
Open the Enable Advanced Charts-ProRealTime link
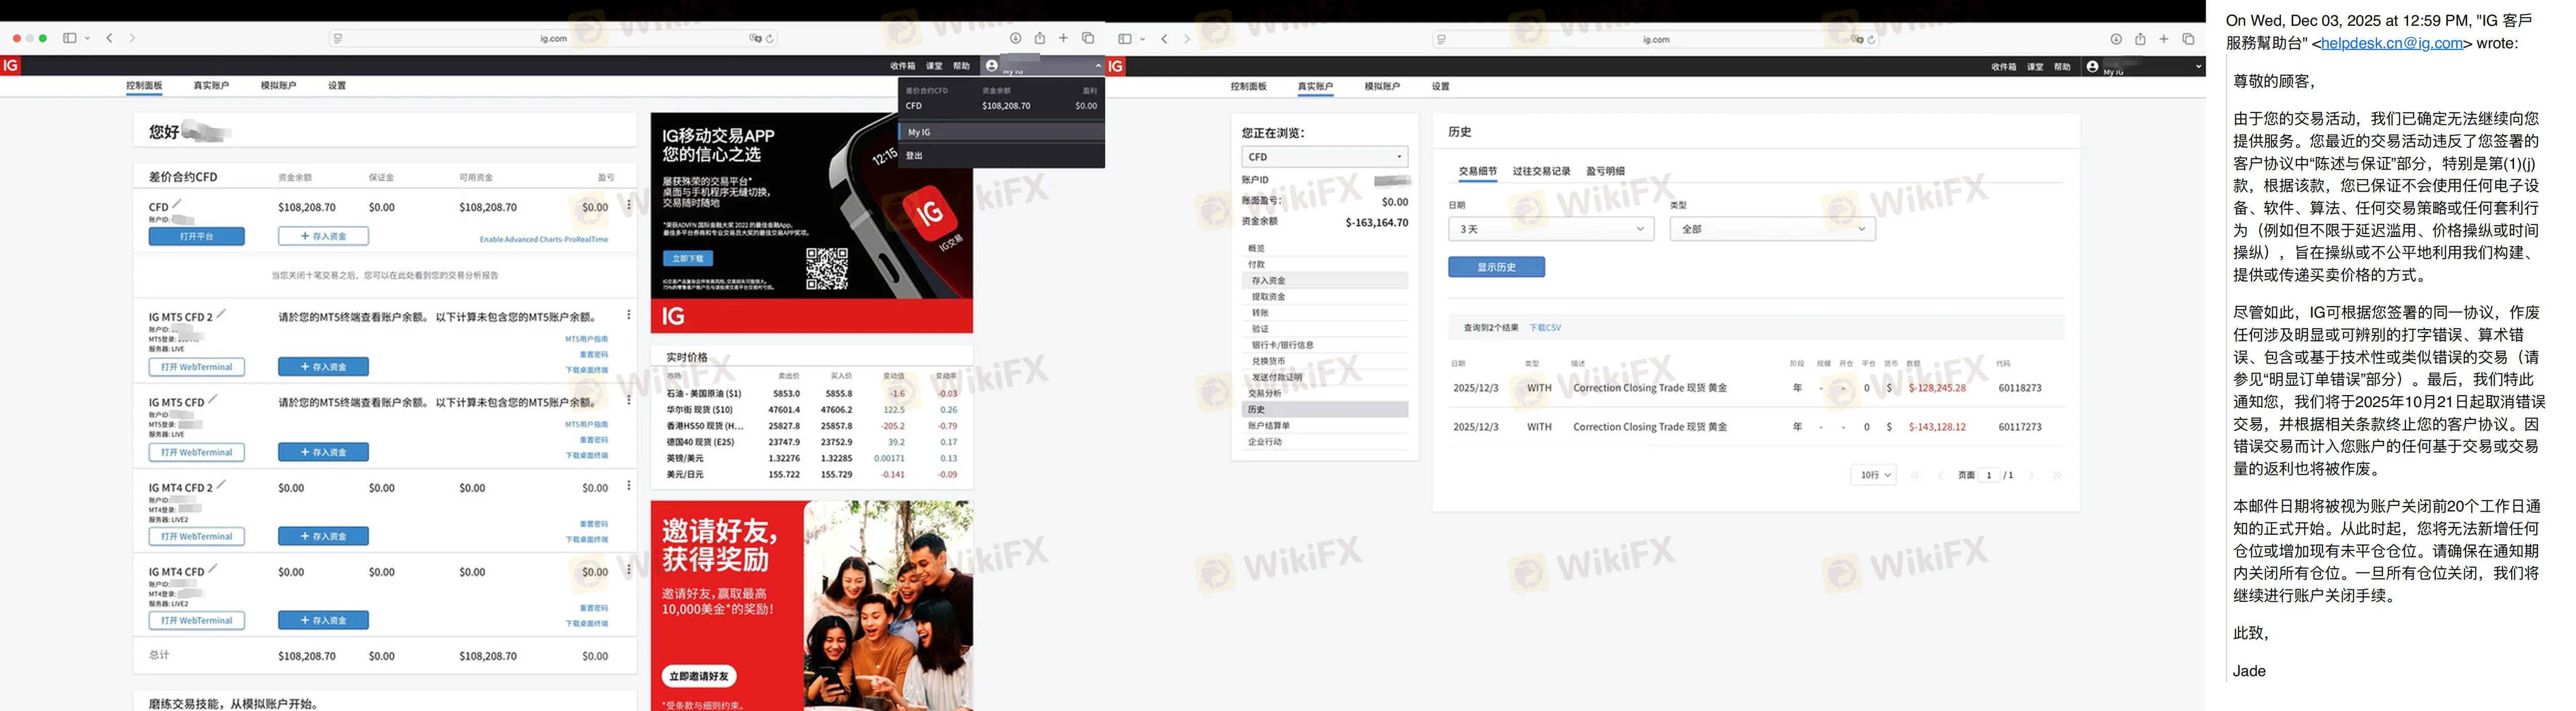tap(543, 240)
